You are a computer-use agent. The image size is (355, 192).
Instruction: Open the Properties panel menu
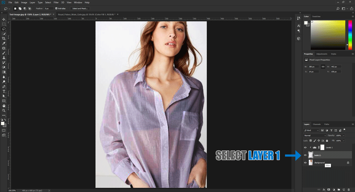coord(353,54)
